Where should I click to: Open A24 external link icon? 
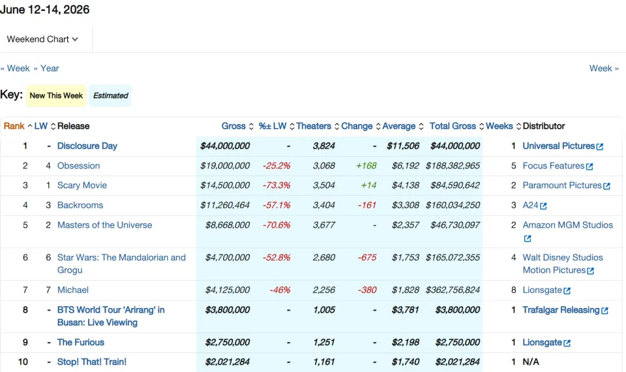[x=543, y=206]
